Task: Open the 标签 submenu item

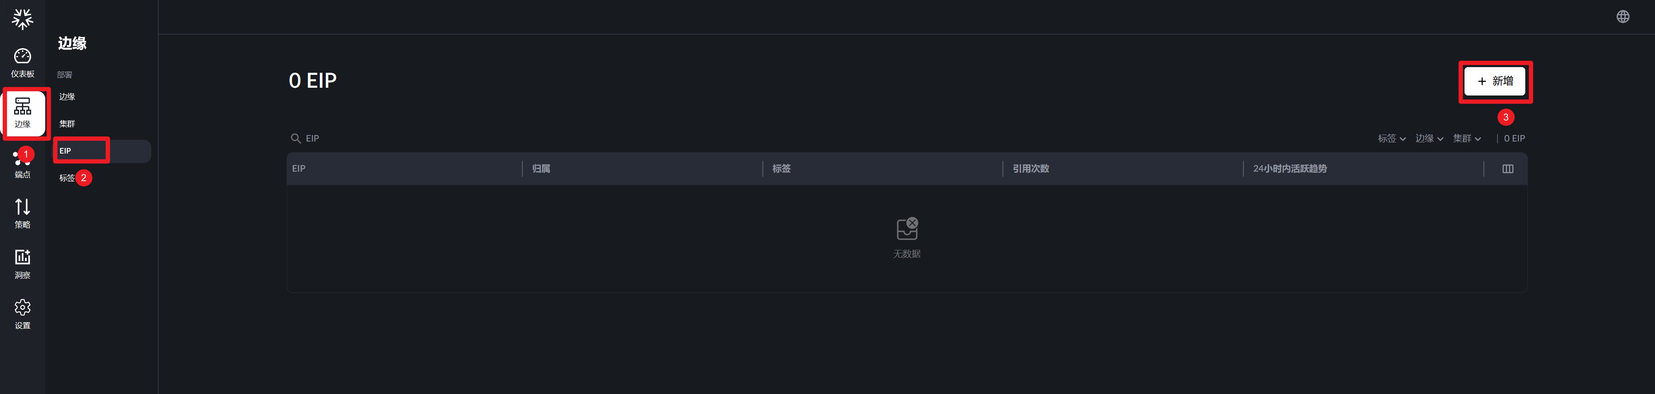Action: click(x=67, y=179)
